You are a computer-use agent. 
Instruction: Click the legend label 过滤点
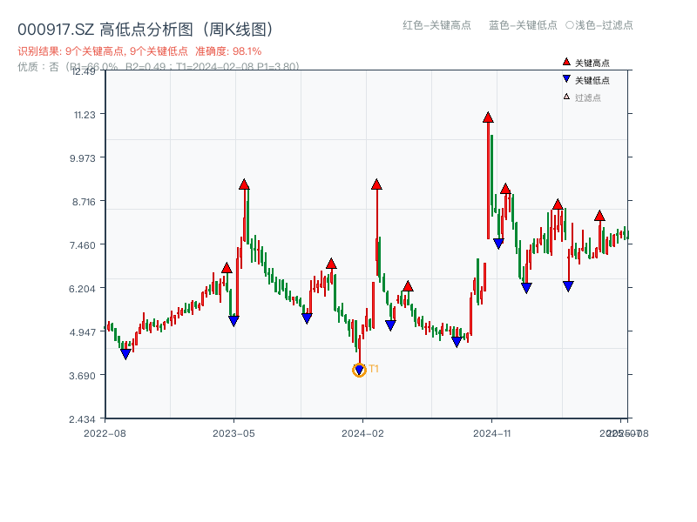point(587,97)
